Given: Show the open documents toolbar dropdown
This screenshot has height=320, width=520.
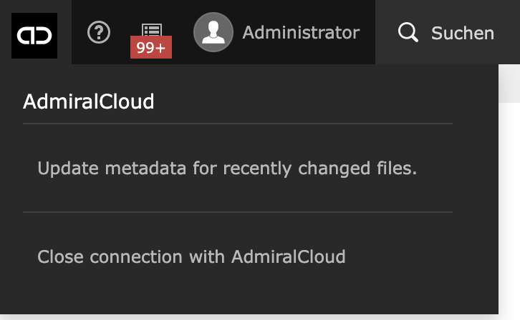Looking at the screenshot, I should [x=152, y=32].
